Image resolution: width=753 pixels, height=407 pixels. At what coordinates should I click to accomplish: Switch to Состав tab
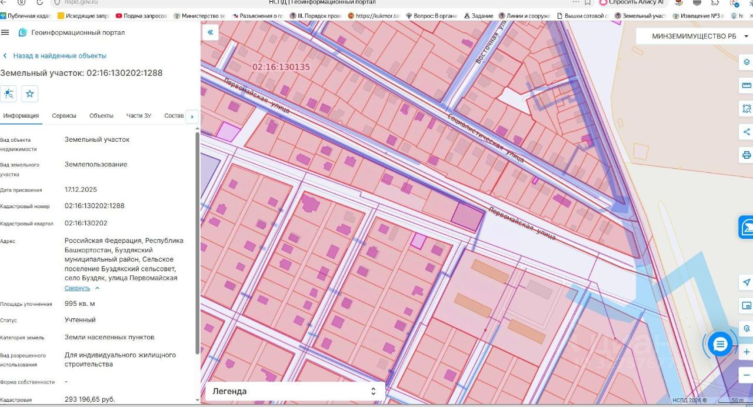pyautogui.click(x=174, y=115)
